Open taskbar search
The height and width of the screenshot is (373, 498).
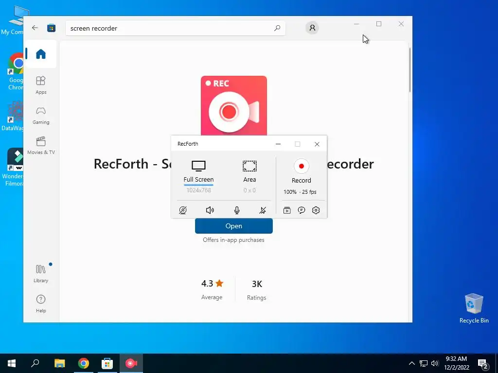(35, 363)
